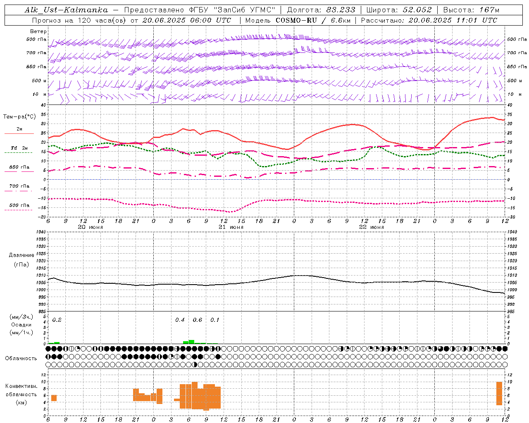Click the small orange convective bar on 20 June morning
Image resolution: width=529 pixels, height=423 pixels.
tap(54, 398)
